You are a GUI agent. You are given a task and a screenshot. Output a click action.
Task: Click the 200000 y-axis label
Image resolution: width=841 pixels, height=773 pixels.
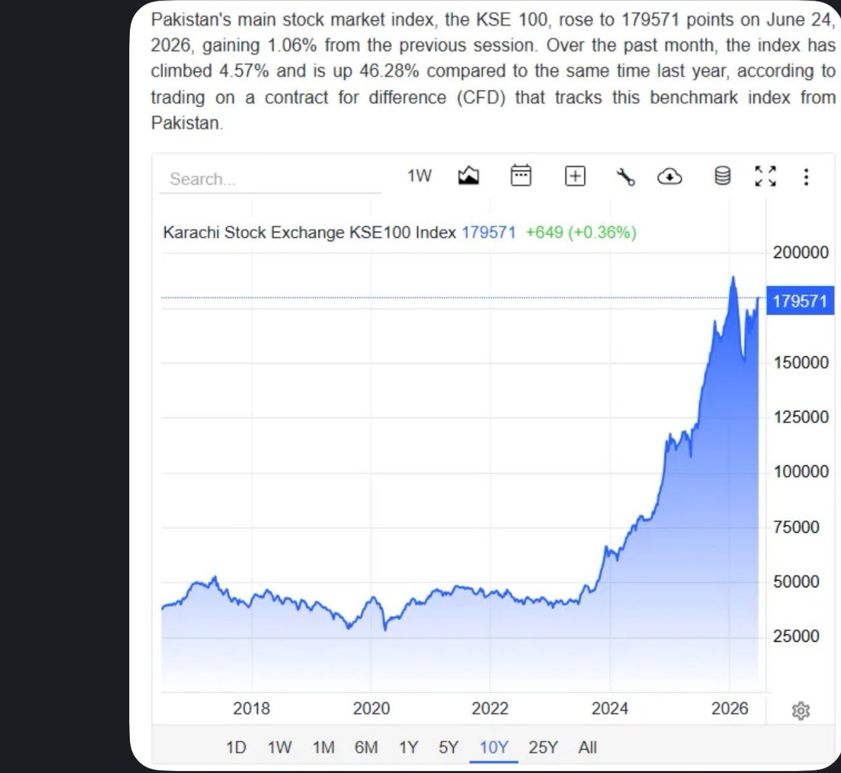tap(801, 253)
